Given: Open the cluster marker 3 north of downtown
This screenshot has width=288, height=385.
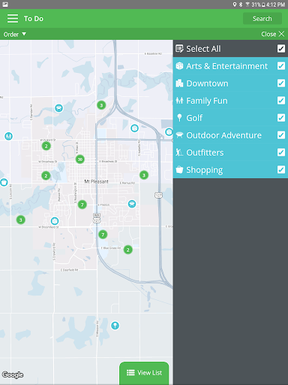Looking at the screenshot, I should (101, 105).
